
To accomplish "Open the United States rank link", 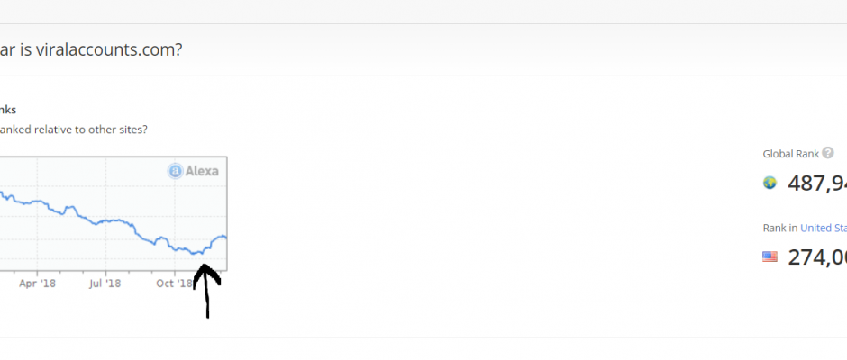I will coord(824,228).
